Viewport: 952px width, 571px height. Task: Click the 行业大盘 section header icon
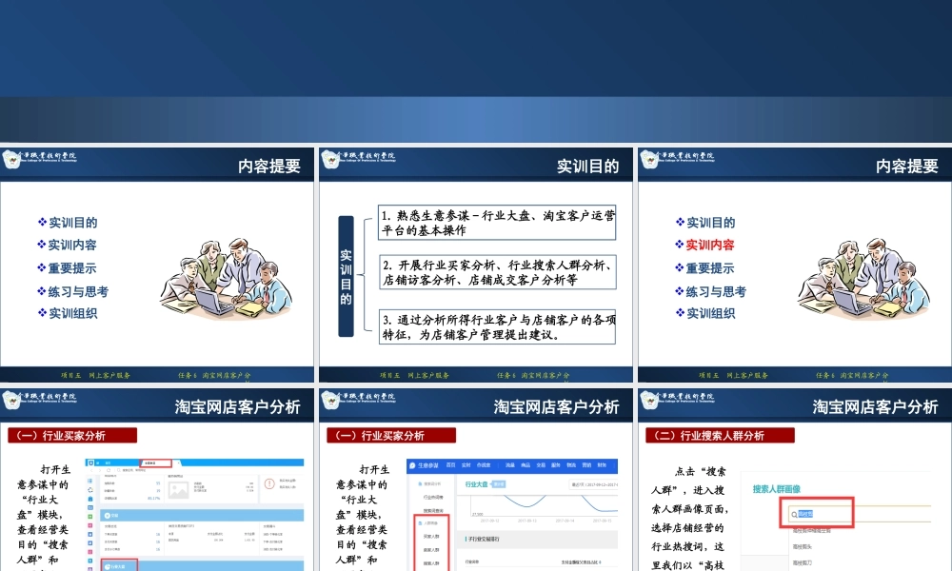[x=108, y=566]
